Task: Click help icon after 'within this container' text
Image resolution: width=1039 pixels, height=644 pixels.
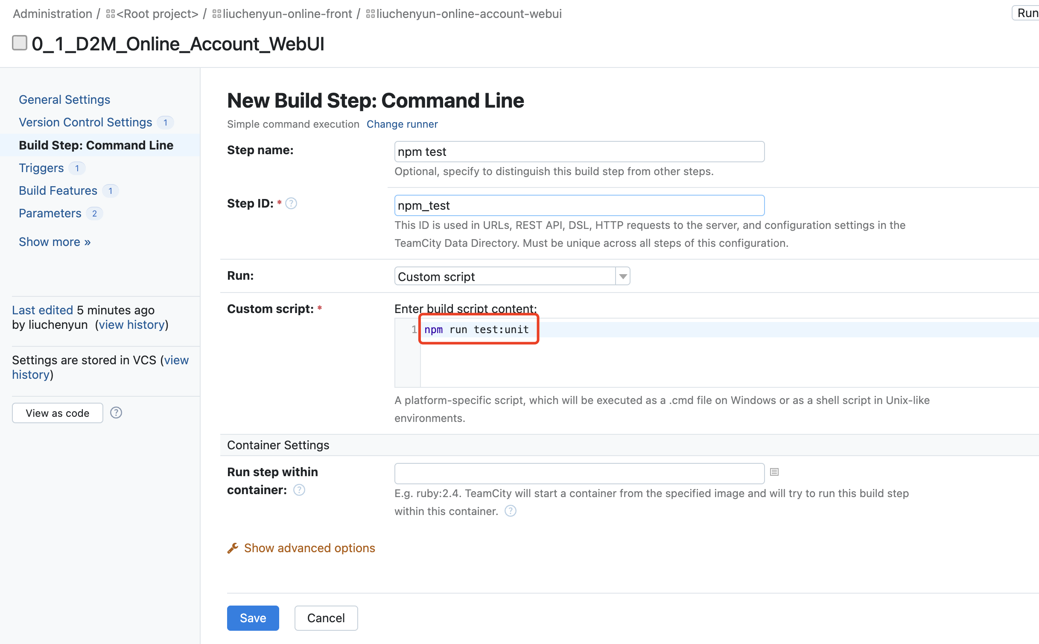Action: 511,511
